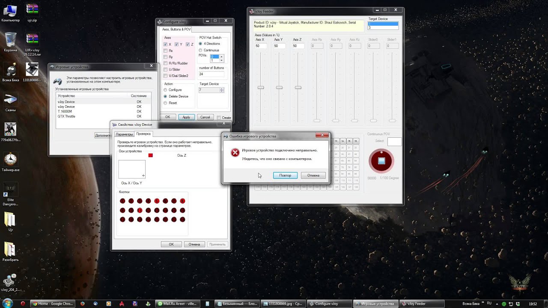Click Apply in Configure vJoy
The height and width of the screenshot is (308, 548).
coord(186,117)
